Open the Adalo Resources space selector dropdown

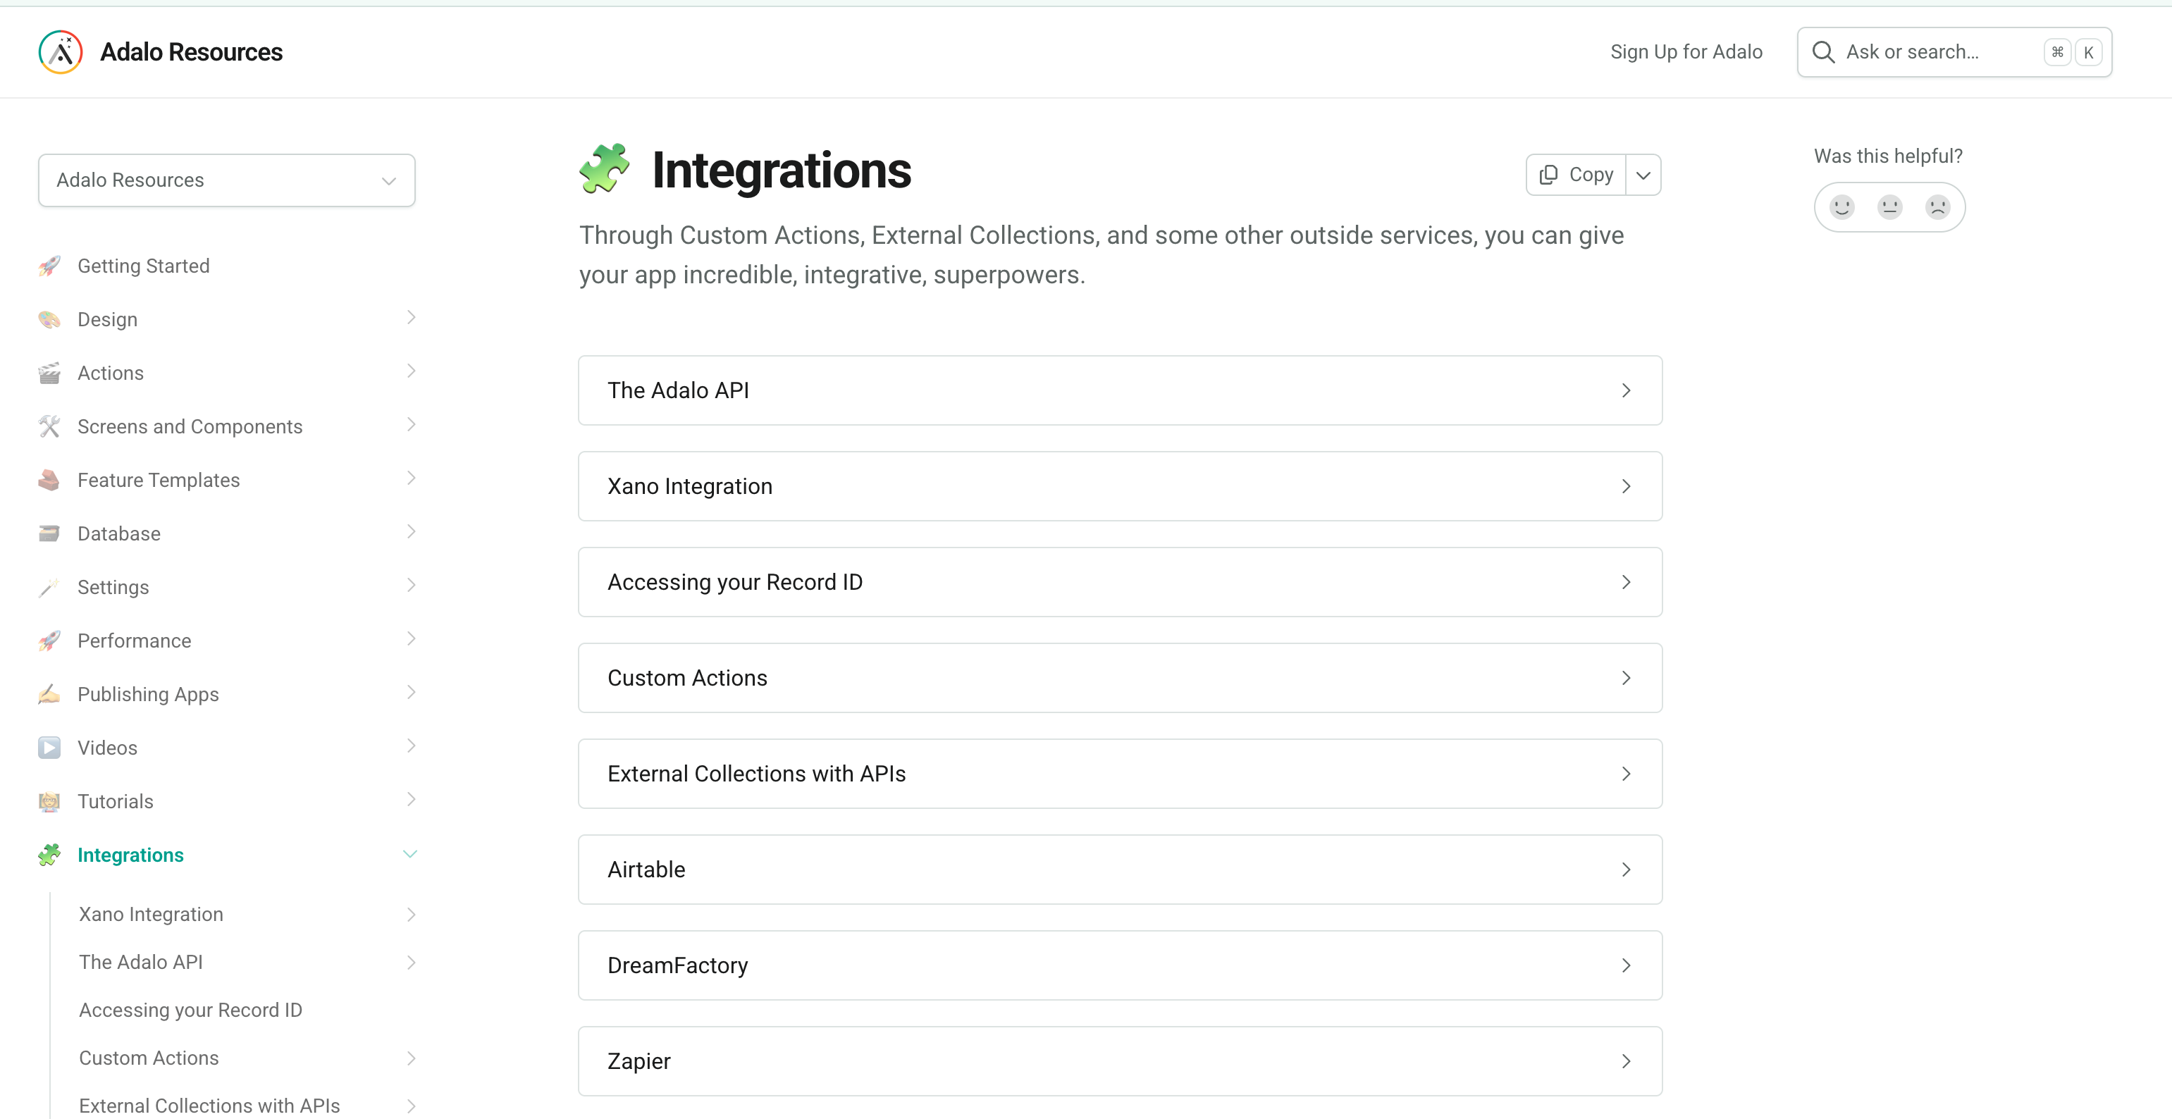[226, 180]
